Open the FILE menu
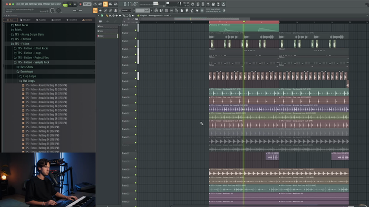Viewport: 369px width, 207px height. [x=17, y=4]
